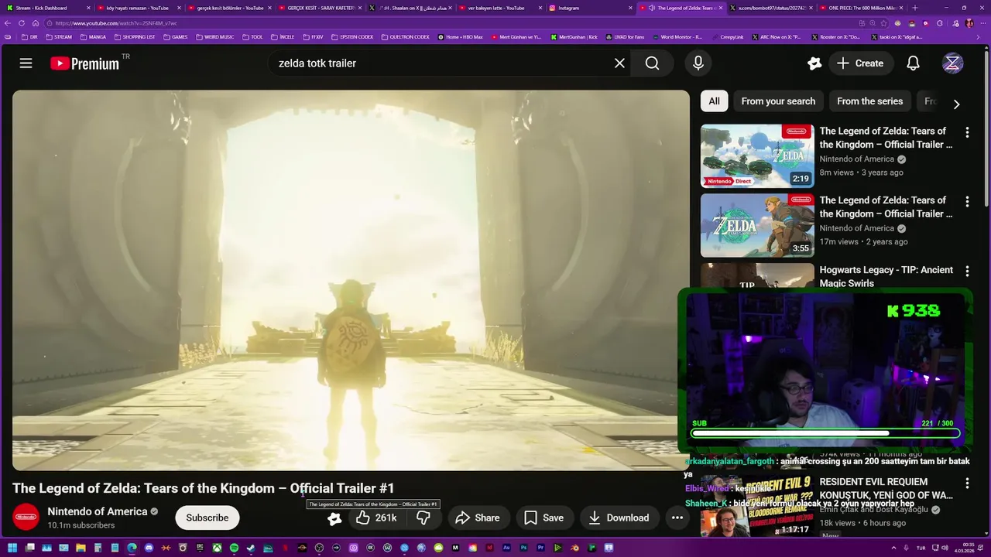This screenshot has height=557, width=991.
Task: Open the Windows Start menu
Action: point(12,548)
